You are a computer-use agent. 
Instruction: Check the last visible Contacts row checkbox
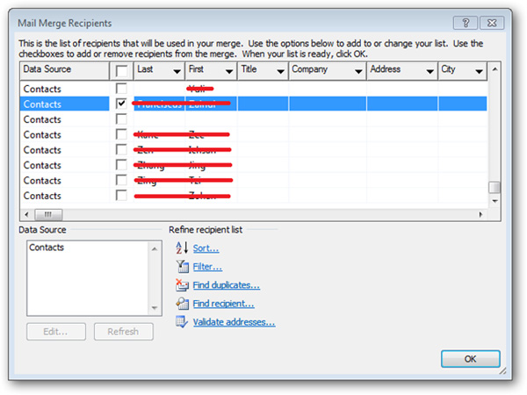[x=121, y=195]
